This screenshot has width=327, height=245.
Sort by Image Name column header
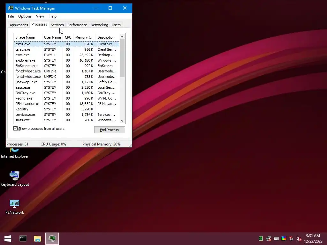click(28, 37)
